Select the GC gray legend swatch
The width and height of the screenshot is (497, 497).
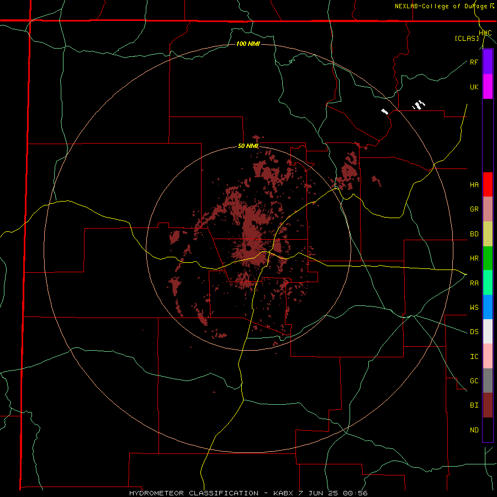[488, 380]
